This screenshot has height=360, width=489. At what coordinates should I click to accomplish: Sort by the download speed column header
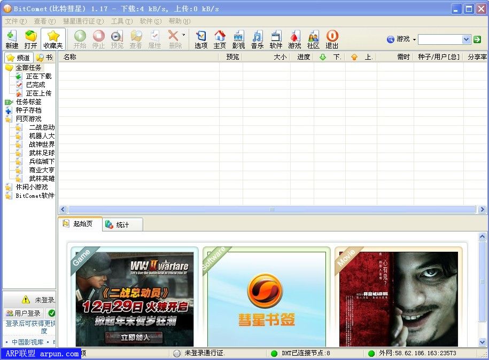pos(330,57)
